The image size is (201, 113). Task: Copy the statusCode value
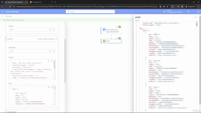(54, 51)
